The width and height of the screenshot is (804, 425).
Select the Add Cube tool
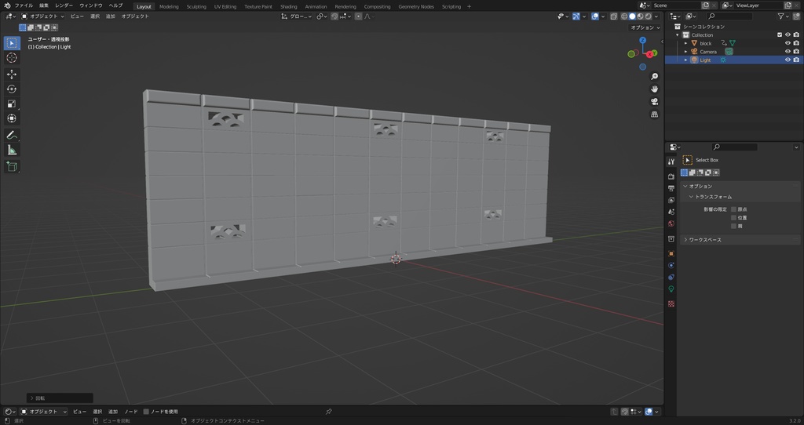coord(12,166)
